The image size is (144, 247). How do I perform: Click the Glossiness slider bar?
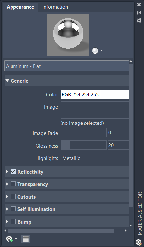click(x=84, y=145)
